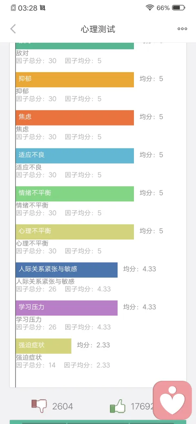Screen dimensions: 196x424
Task: Tap the green button at screen bottom
Action: point(98,422)
